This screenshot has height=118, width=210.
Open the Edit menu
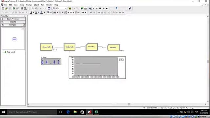(x=10, y=5)
